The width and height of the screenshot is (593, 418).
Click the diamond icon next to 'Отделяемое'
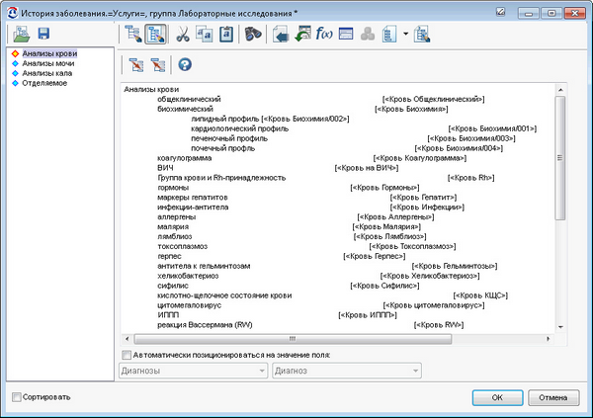point(15,83)
